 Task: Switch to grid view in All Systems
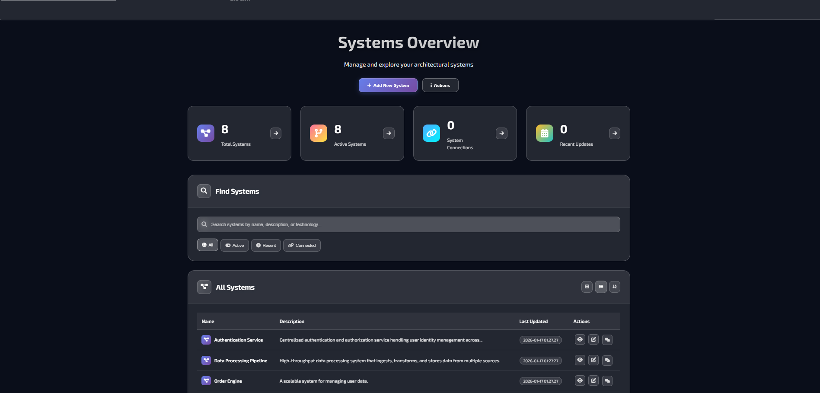(587, 287)
